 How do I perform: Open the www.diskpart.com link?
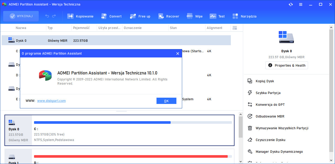[51, 101]
